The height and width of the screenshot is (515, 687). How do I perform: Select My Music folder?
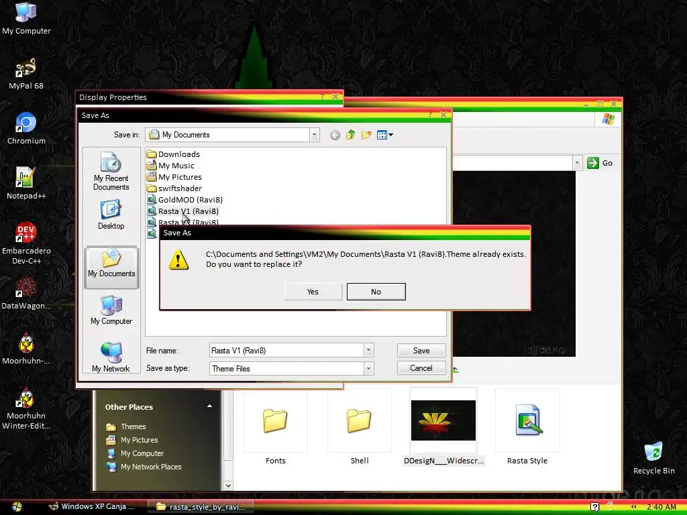click(x=171, y=166)
